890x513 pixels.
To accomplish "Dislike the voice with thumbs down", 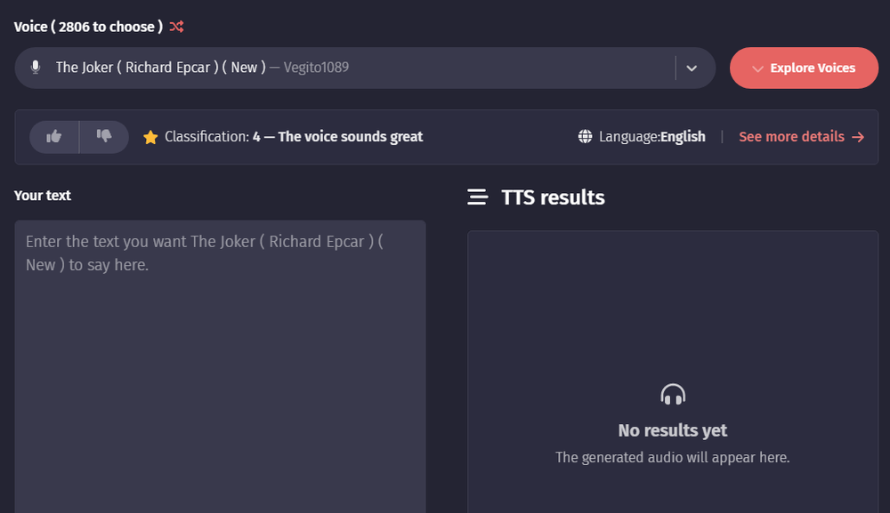I will point(104,137).
